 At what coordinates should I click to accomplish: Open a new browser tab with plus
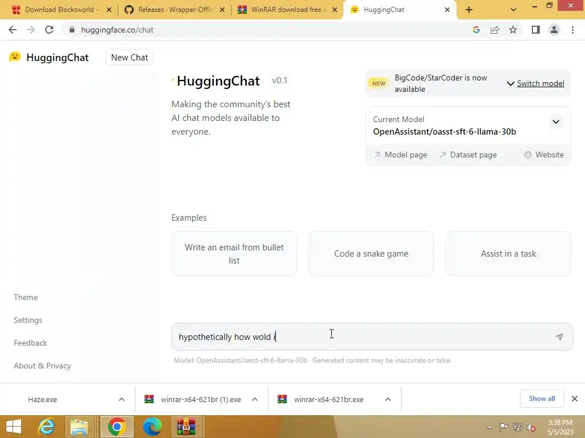(469, 10)
